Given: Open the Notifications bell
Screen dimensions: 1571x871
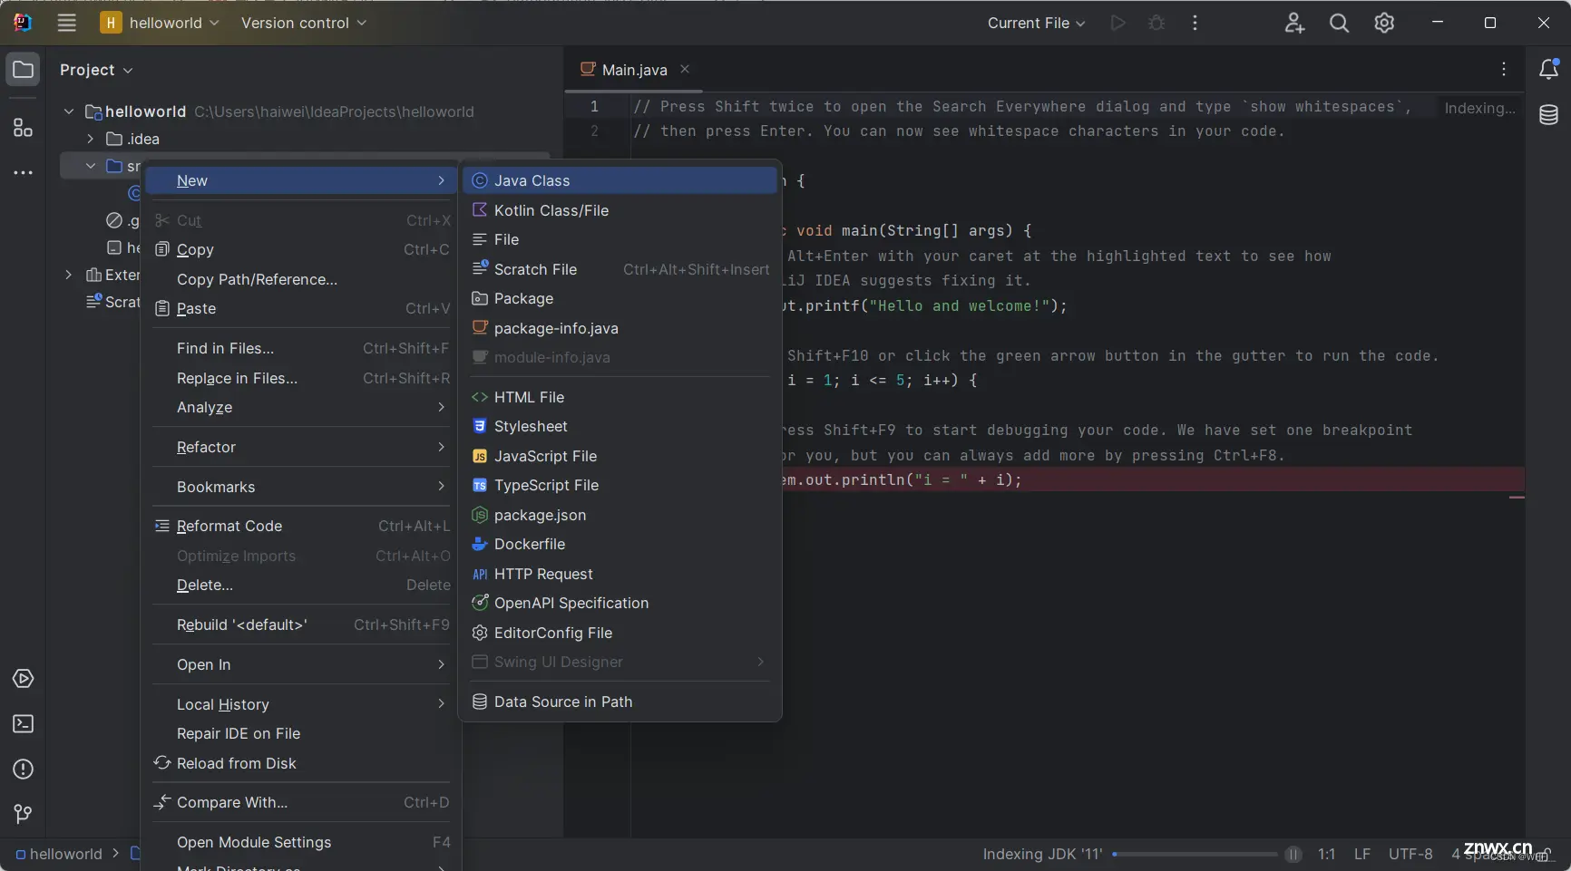Looking at the screenshot, I should [x=1549, y=69].
